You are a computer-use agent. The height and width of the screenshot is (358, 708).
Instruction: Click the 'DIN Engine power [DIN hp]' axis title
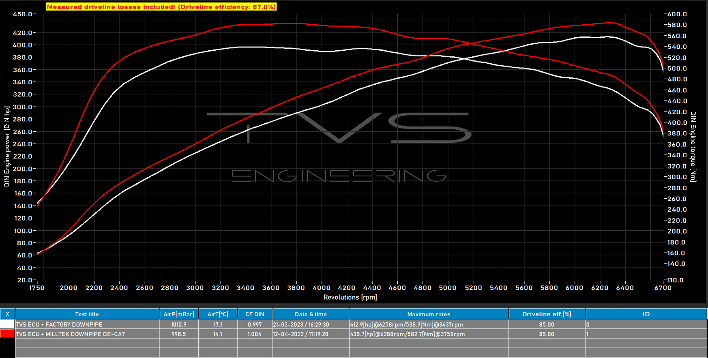click(x=7, y=147)
